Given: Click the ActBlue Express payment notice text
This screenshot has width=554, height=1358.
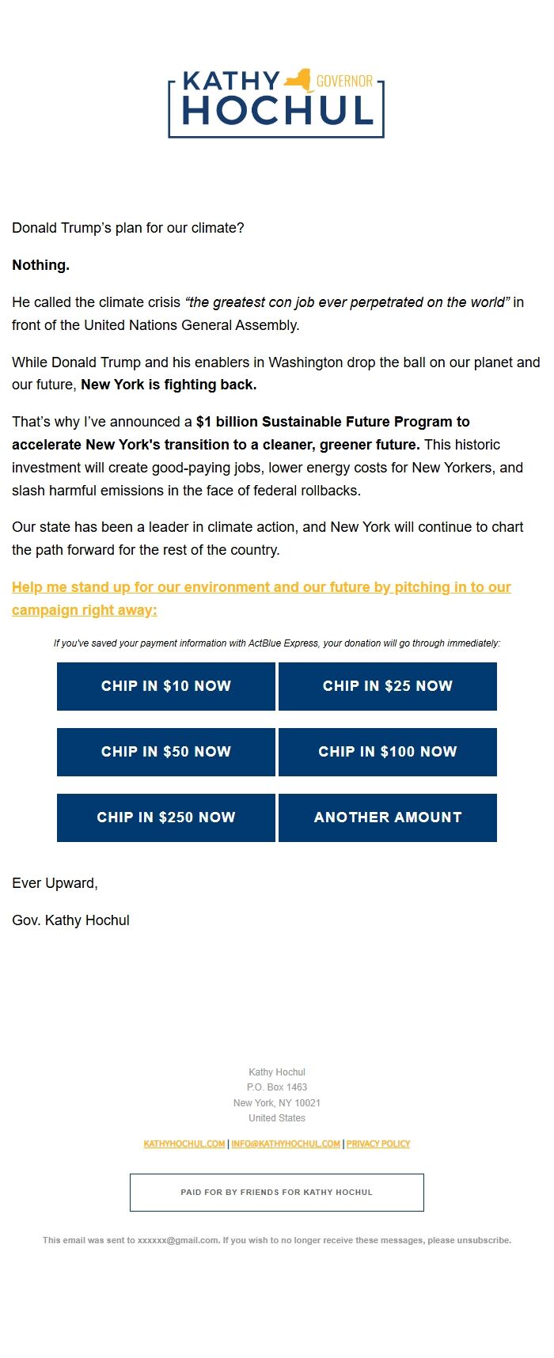Looking at the screenshot, I should click(x=277, y=643).
